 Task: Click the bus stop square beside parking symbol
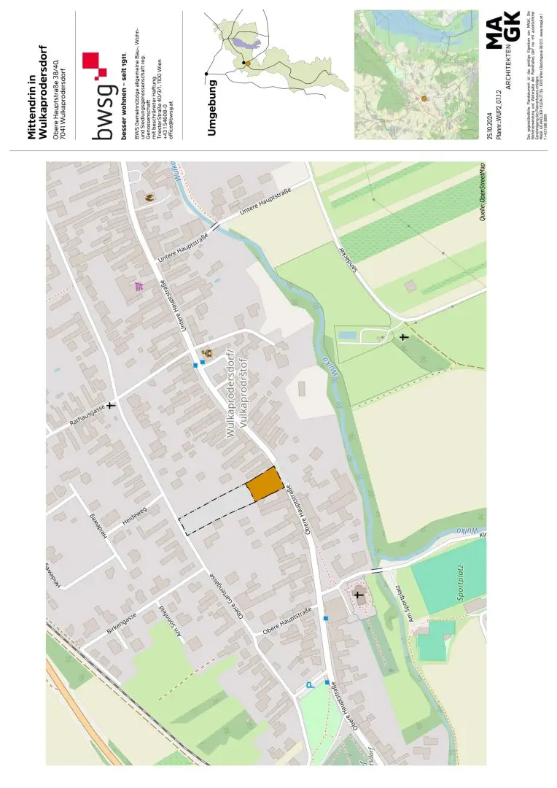pos(327,682)
